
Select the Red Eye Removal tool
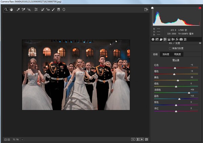[48, 9]
